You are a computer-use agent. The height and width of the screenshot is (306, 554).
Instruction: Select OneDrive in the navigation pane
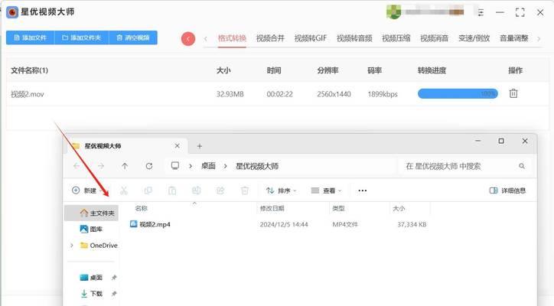[x=99, y=246]
